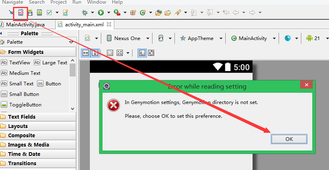Open the Project menu
Viewport: 329px width, 170px height.
pos(59,2)
